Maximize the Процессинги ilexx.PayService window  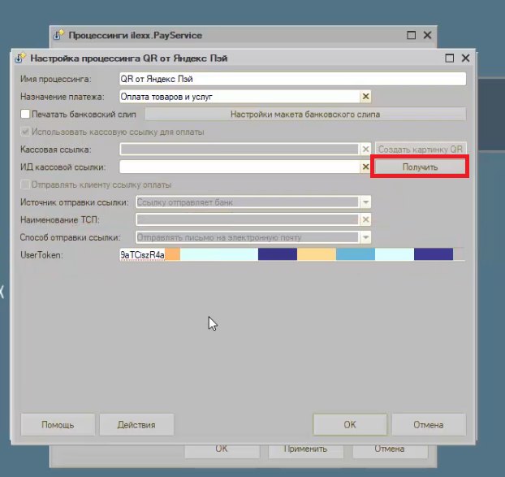tap(411, 35)
